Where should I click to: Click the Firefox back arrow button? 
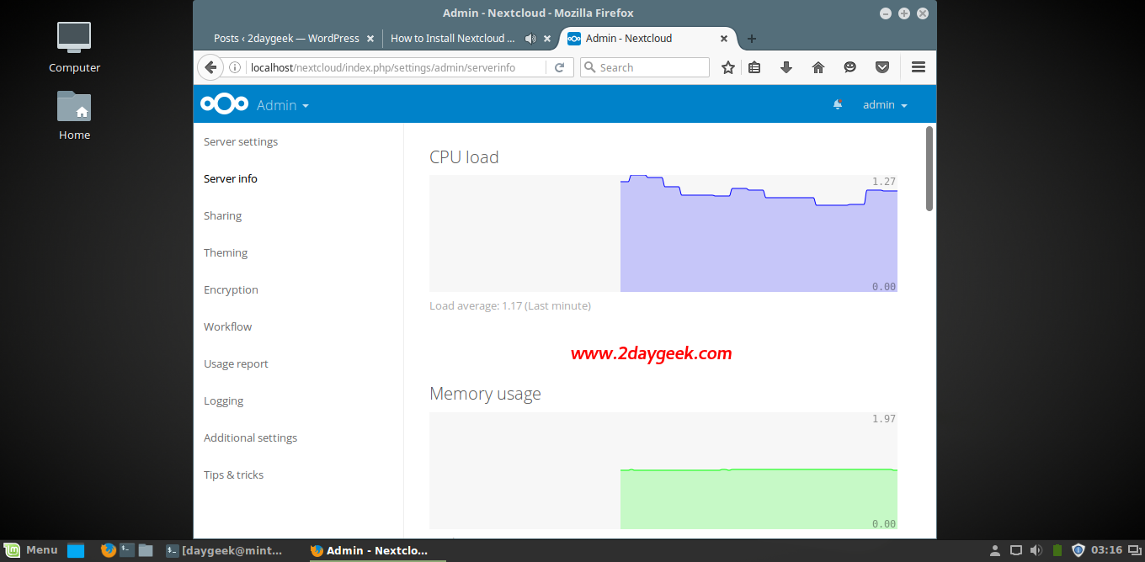coord(210,67)
